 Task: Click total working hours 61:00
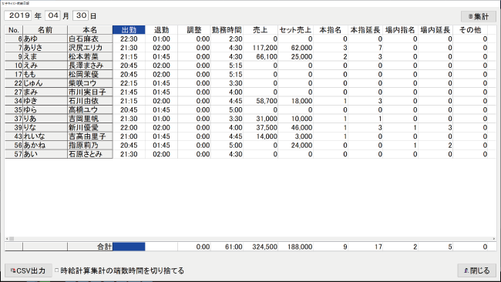(234, 247)
